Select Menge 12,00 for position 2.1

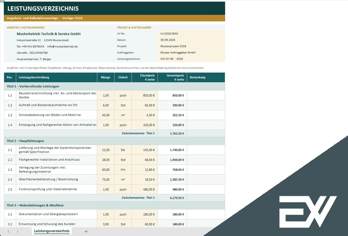[106, 150]
